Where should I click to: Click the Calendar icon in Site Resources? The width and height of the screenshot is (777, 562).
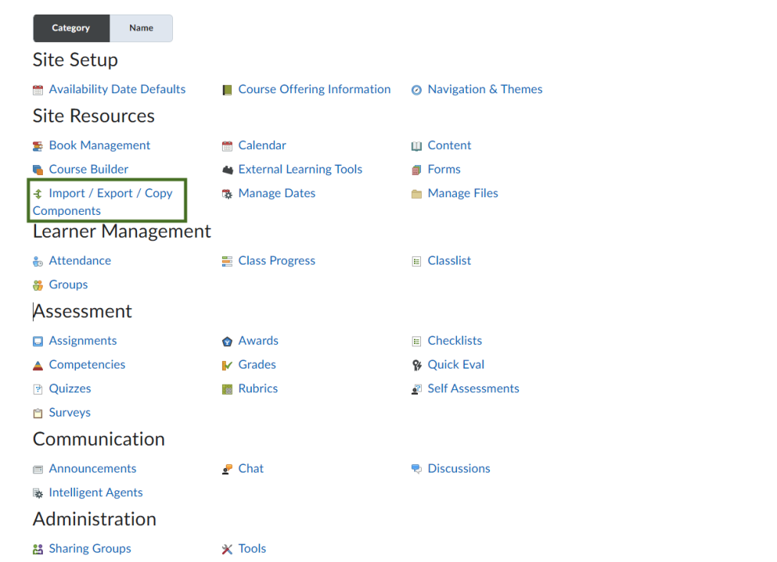tap(227, 146)
